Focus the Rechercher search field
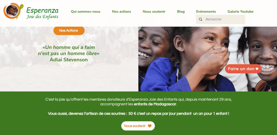The width and height of the screenshot is (277, 135). [220, 19]
